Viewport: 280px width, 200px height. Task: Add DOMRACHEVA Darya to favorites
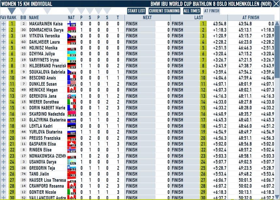pos(4,30)
